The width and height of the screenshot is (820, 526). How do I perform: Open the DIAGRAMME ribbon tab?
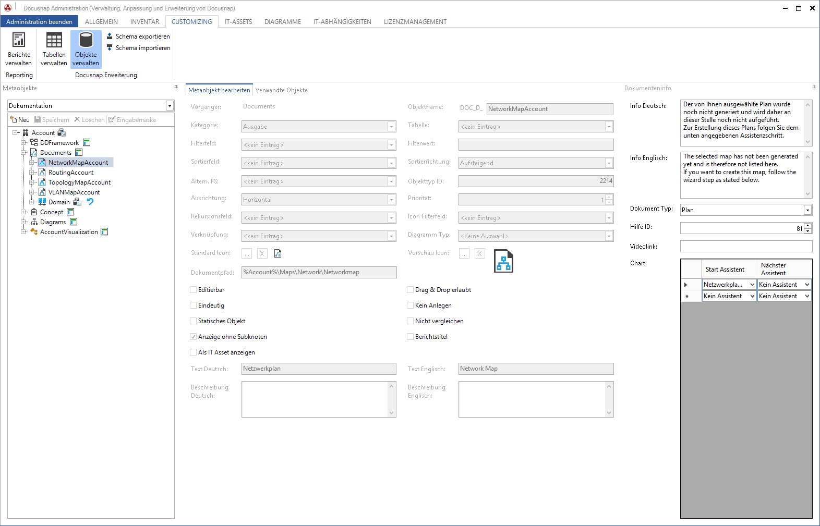pyautogui.click(x=283, y=22)
